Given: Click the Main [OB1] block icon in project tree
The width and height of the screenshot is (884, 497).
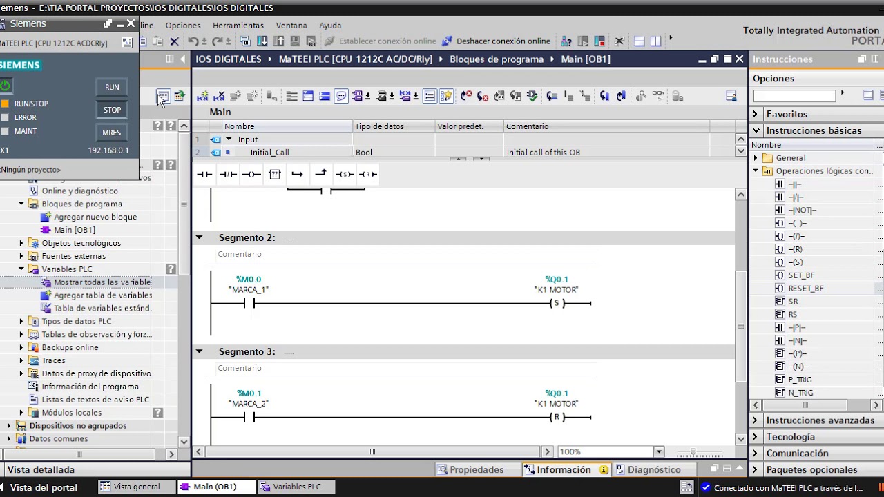Looking at the screenshot, I should pyautogui.click(x=46, y=230).
